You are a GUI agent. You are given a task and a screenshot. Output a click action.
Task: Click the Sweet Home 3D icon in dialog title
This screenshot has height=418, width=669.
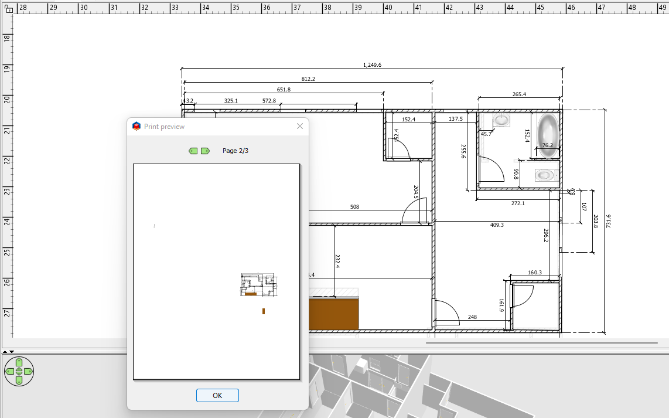pos(136,127)
